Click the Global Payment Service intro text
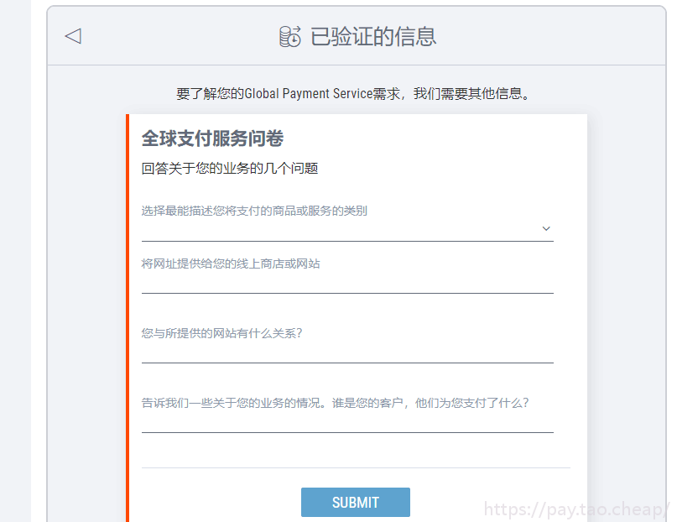Screen dimensions: 677x522 352,93
